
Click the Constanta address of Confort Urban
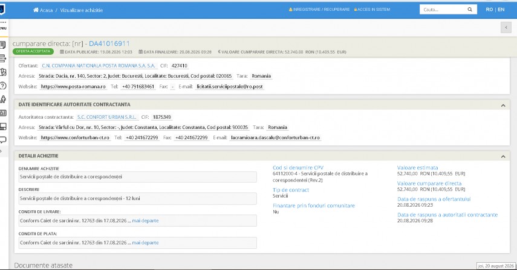point(143,127)
